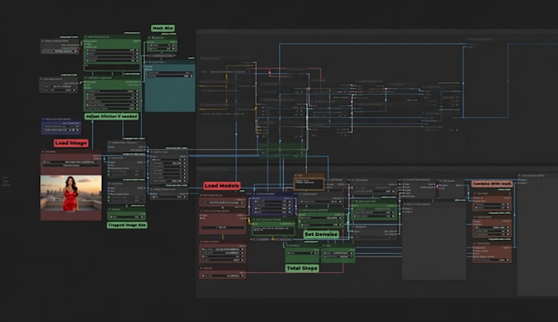Click the bottom widget in the lowest reddish Combine node
Viewport: 558px width, 322px height.
pyautogui.click(x=492, y=260)
